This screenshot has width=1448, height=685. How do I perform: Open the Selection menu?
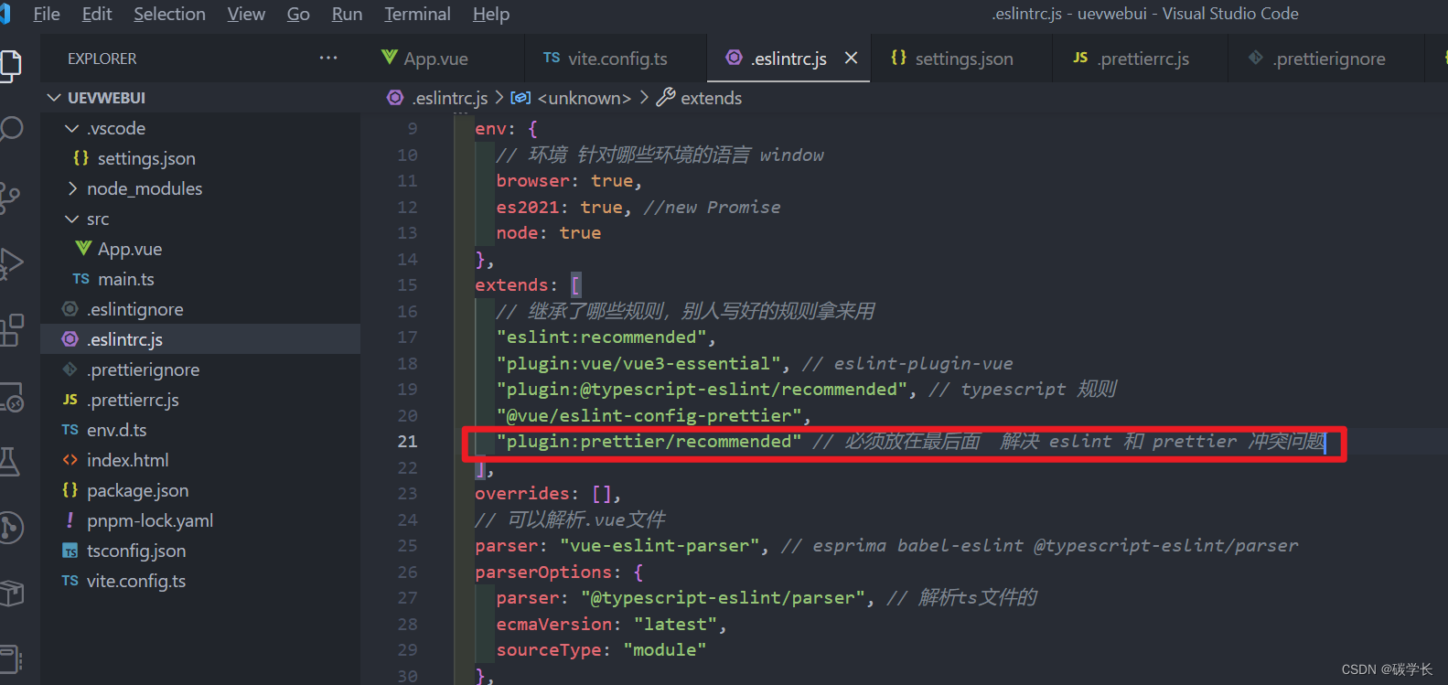click(x=169, y=14)
